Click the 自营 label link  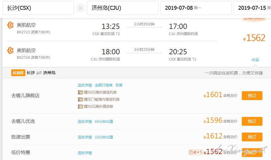pyautogui.click(x=119, y=85)
